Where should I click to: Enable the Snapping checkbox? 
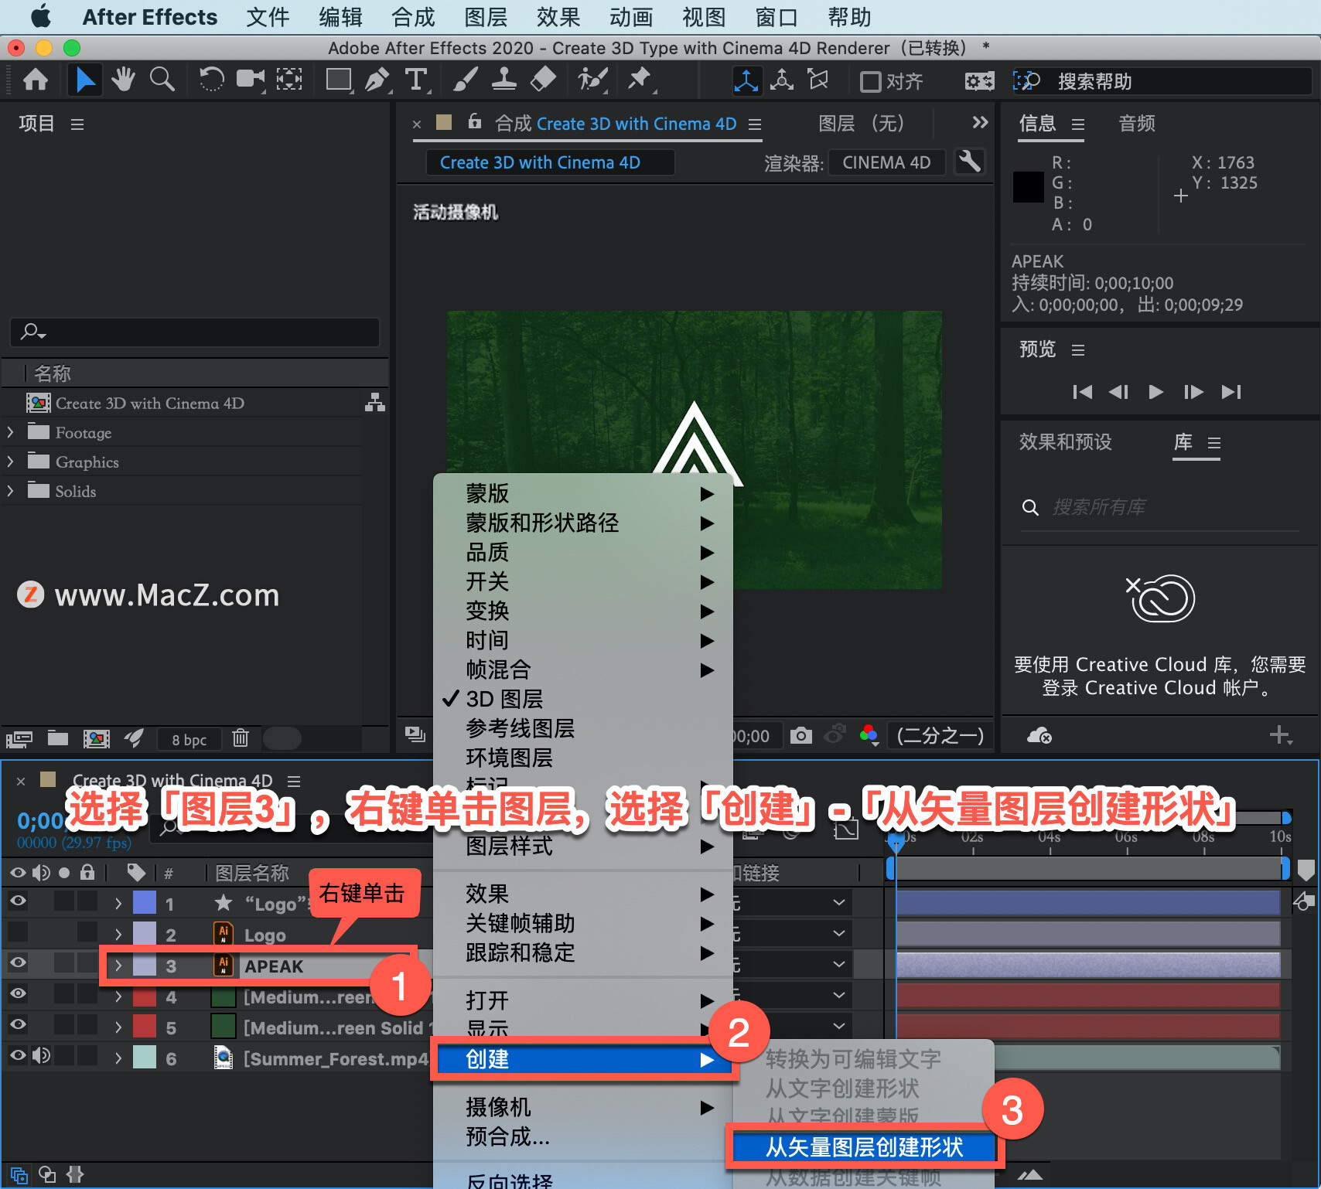coord(871,81)
